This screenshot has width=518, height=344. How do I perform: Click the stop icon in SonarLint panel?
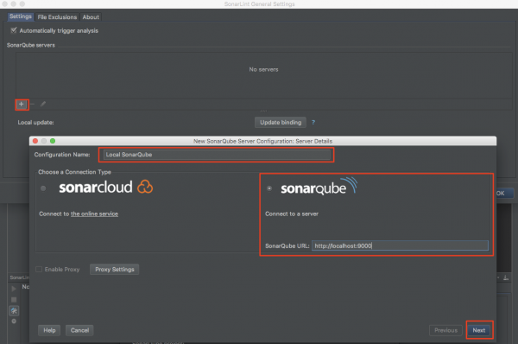[x=14, y=299]
